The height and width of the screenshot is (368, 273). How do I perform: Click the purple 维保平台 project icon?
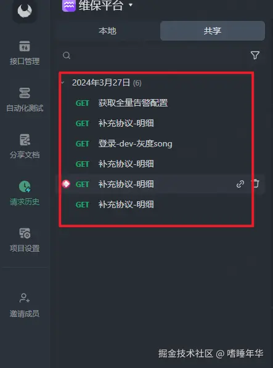[69, 6]
